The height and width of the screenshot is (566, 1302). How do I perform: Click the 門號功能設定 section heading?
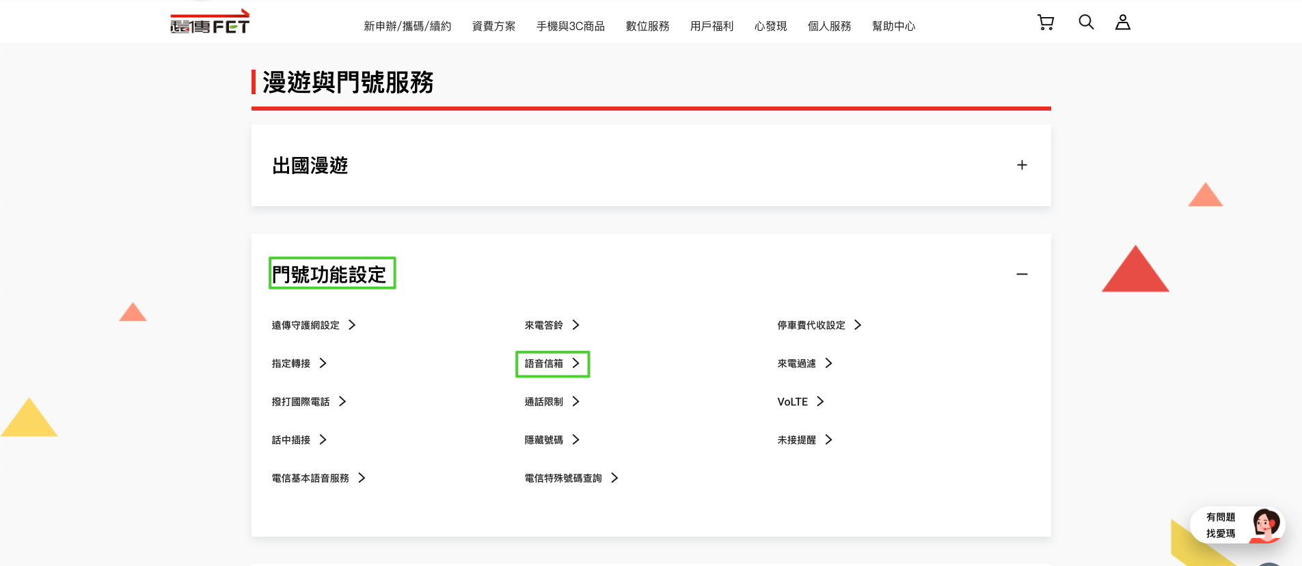tap(329, 274)
